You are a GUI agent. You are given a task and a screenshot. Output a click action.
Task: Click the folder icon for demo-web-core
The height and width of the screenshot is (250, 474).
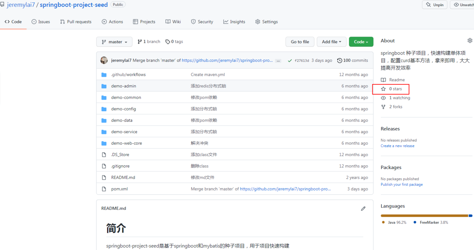click(104, 143)
